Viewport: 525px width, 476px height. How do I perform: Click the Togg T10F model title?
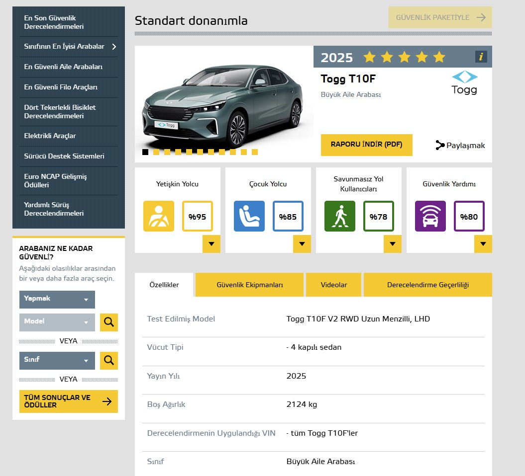348,79
